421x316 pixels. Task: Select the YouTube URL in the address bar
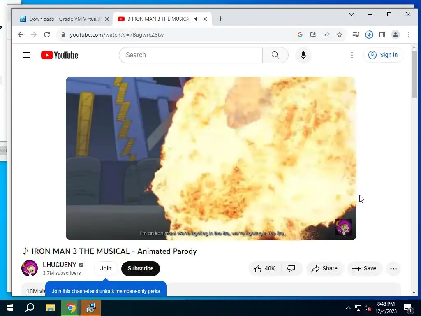[116, 35]
